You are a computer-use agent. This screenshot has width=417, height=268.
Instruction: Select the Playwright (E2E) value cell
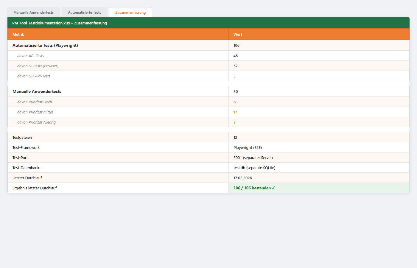[x=319, y=147]
